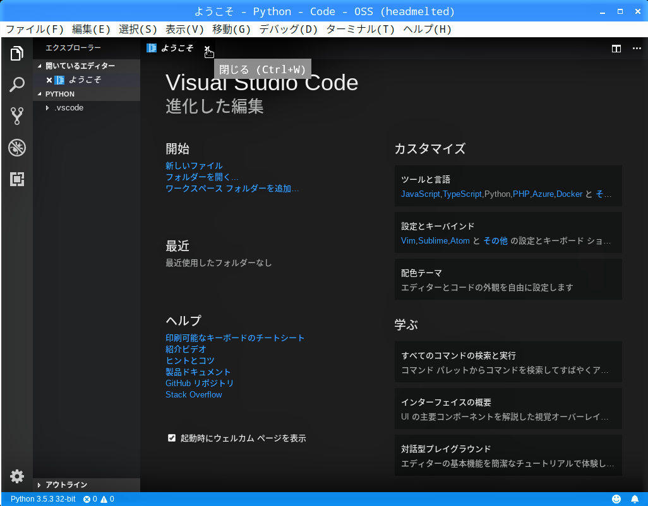
Task: Click the Sublime keybinding link
Action: (433, 240)
